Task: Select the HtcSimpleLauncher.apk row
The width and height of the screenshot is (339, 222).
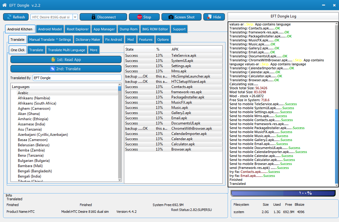Action: (173, 76)
